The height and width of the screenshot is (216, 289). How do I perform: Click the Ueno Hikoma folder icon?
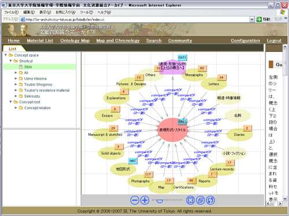[21, 79]
